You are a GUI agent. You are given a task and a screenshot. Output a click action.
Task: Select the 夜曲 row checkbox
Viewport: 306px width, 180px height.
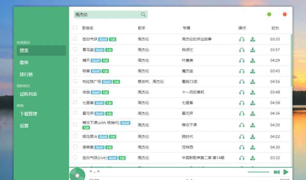[75, 92]
